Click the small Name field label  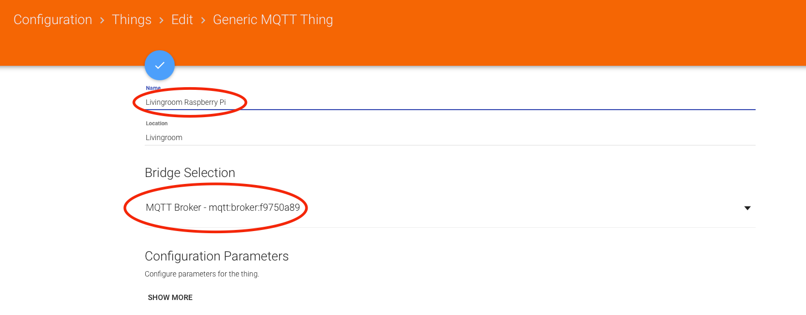(x=153, y=88)
